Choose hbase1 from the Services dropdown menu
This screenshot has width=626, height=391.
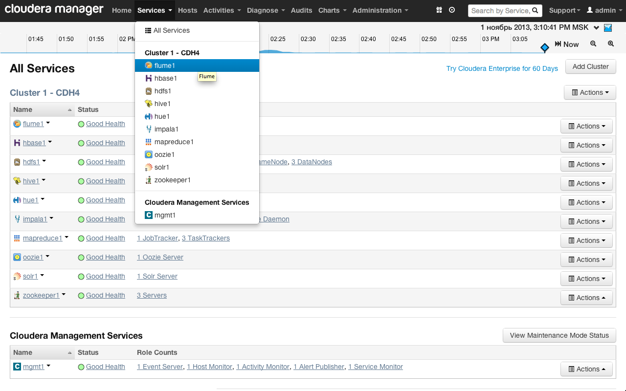[x=197, y=78]
